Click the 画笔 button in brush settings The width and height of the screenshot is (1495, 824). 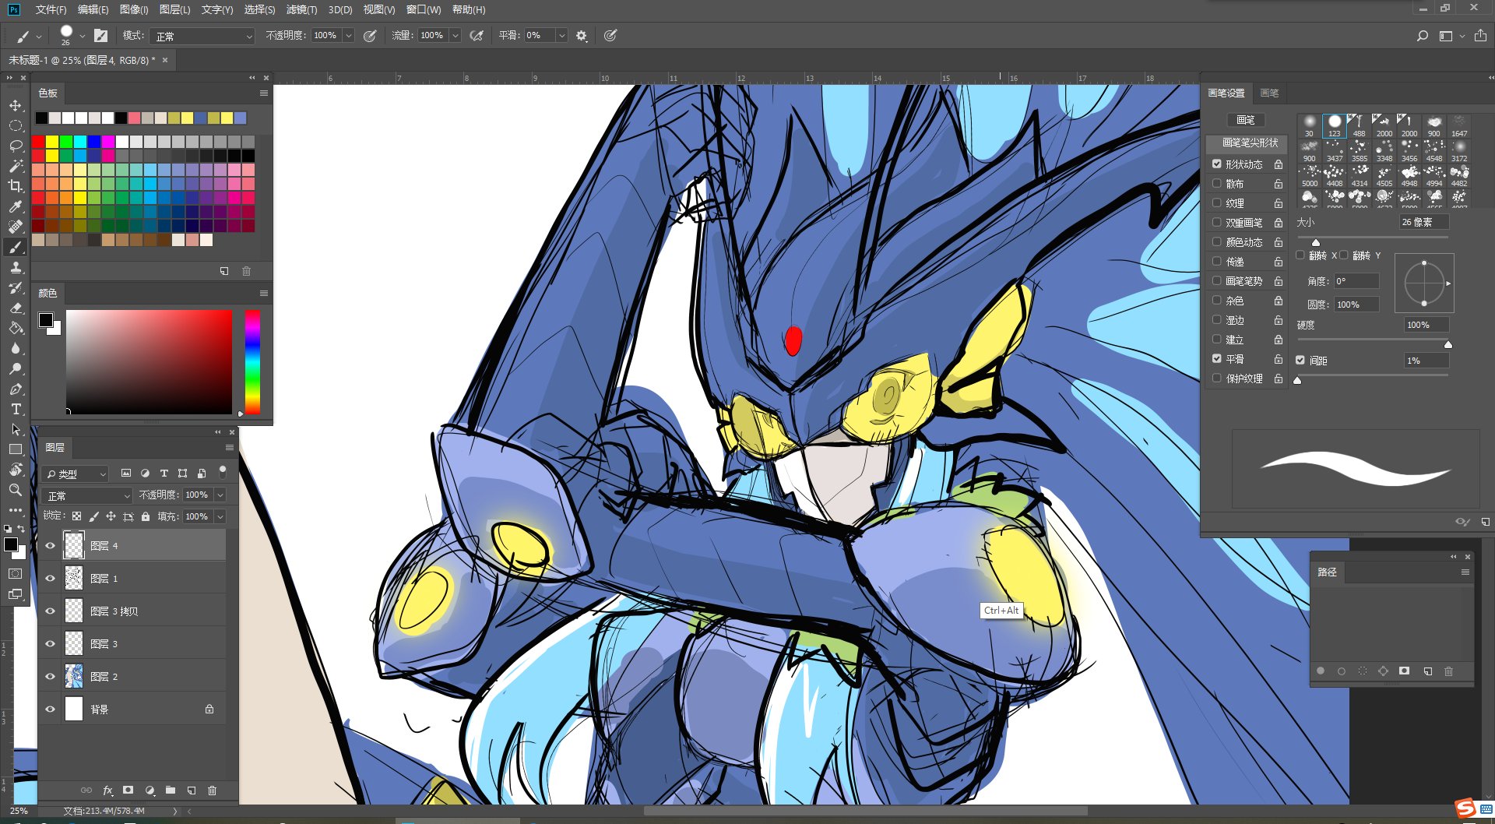click(1246, 120)
